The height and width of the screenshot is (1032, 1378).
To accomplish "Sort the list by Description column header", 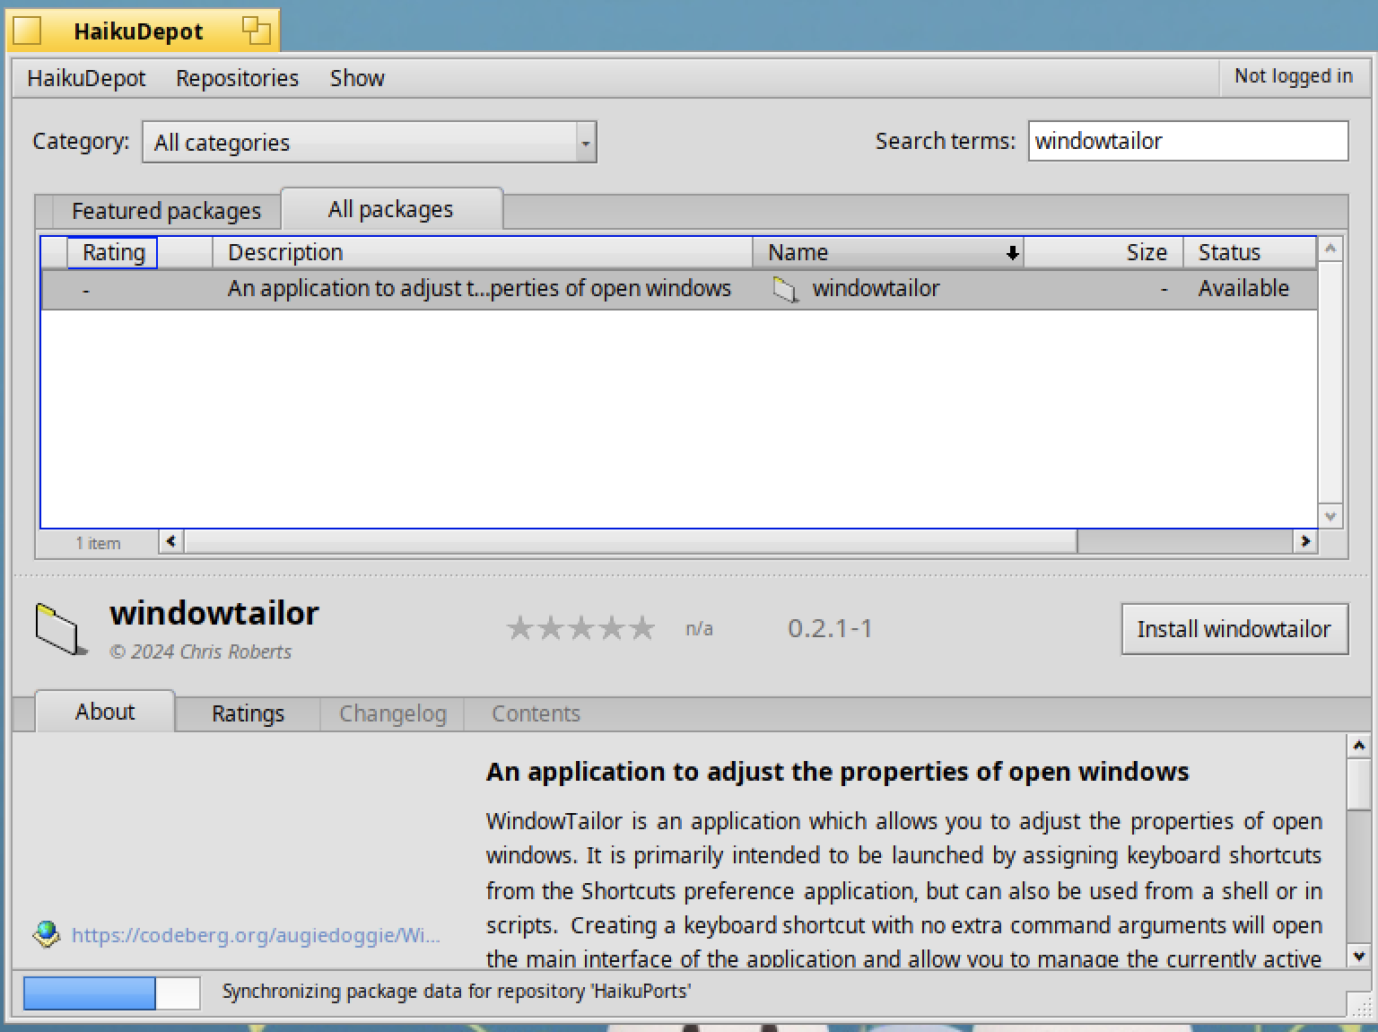I will [x=483, y=252].
